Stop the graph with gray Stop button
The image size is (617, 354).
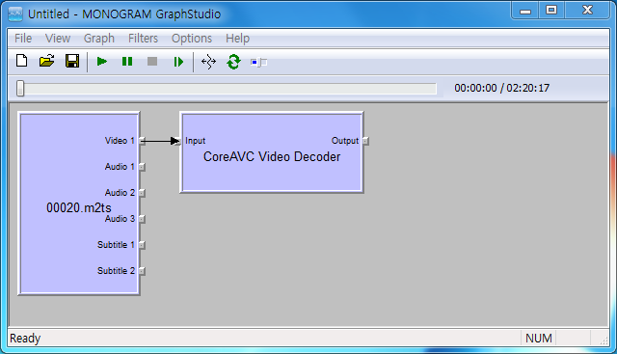[152, 62]
